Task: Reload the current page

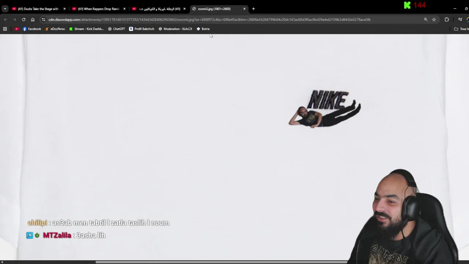Action: pos(23,19)
